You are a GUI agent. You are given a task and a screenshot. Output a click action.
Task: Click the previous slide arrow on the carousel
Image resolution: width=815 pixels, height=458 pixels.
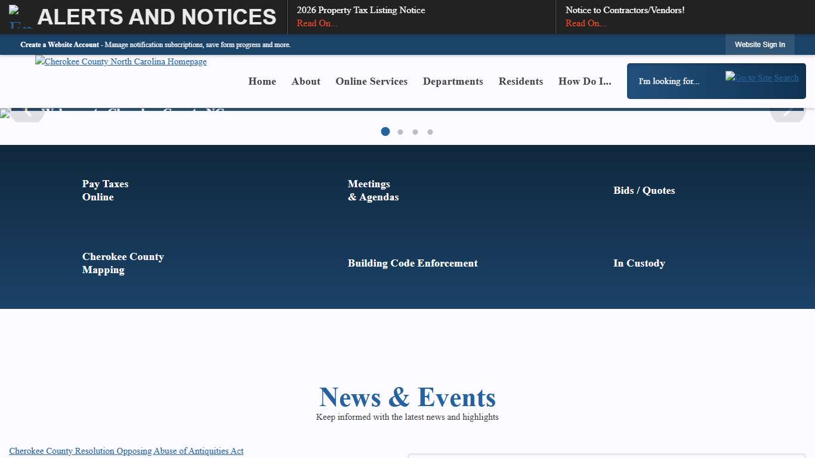pos(27,110)
